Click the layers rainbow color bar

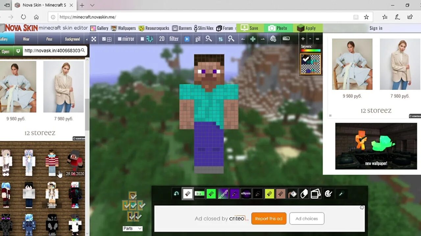click(311, 50)
